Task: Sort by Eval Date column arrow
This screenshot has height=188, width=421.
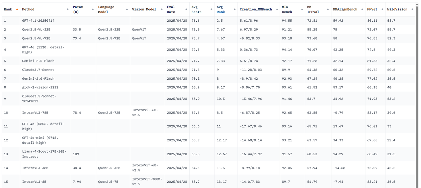Action: pyautogui.click(x=186, y=9)
